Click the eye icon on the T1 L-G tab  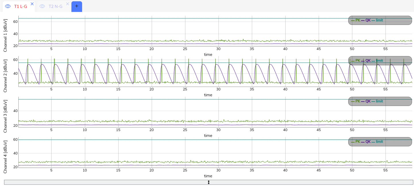(x=8, y=6)
